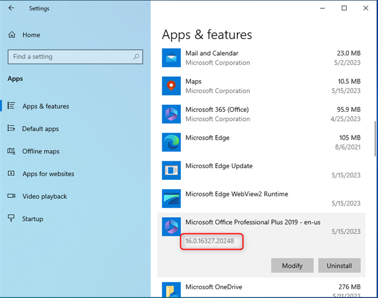Focus the Find a setting search box
This screenshot has height=298, width=378.
tap(75, 57)
